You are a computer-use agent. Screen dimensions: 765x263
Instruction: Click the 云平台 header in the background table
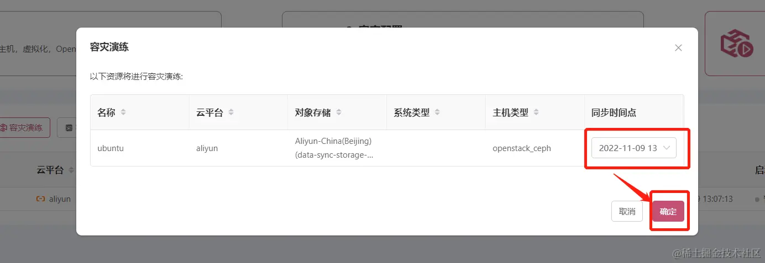click(x=50, y=170)
